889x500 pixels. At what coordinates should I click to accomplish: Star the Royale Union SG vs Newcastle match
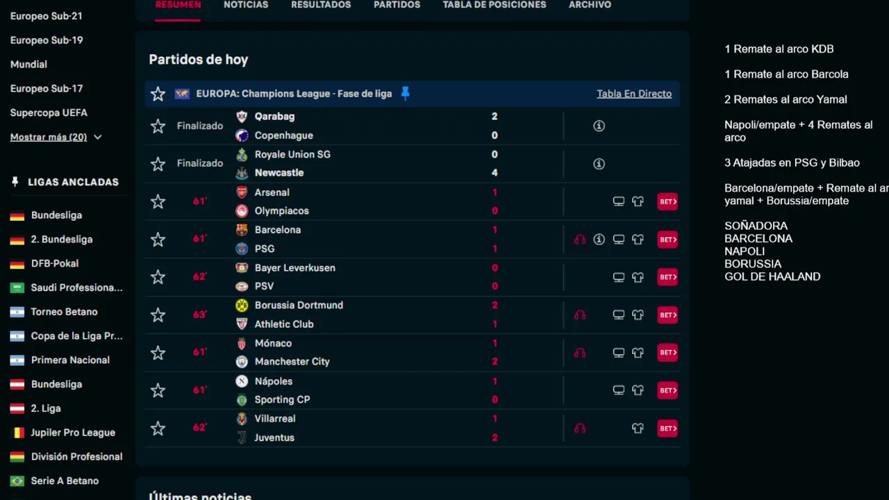click(x=158, y=164)
